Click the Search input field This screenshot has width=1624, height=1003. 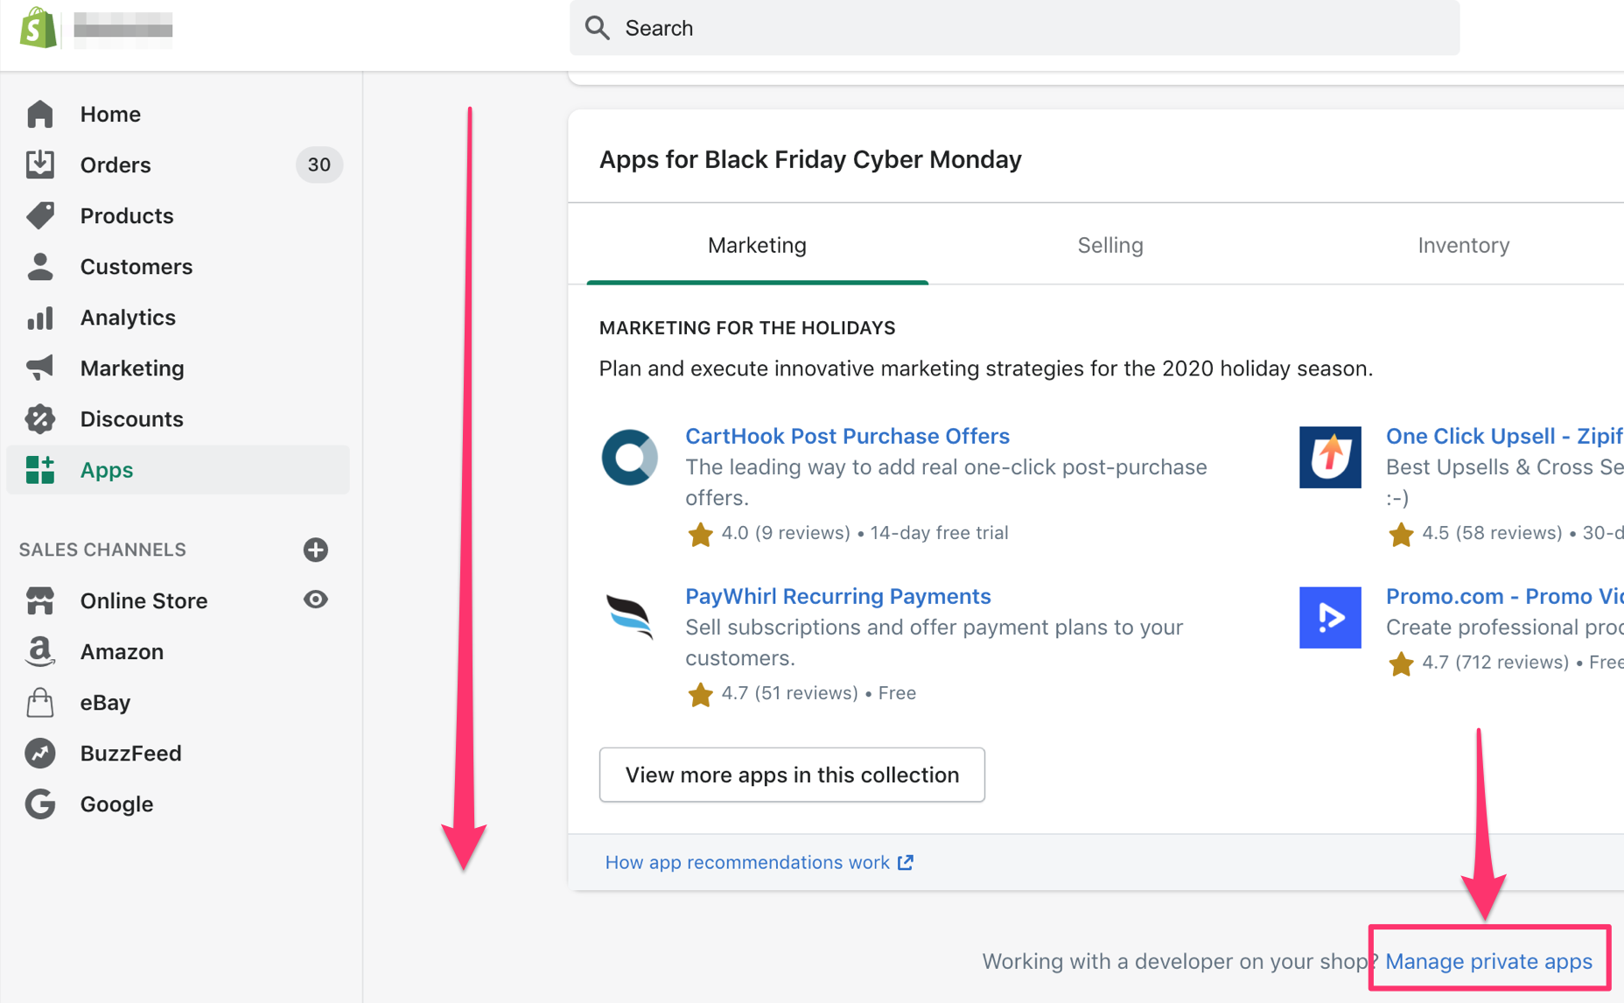point(1015,28)
